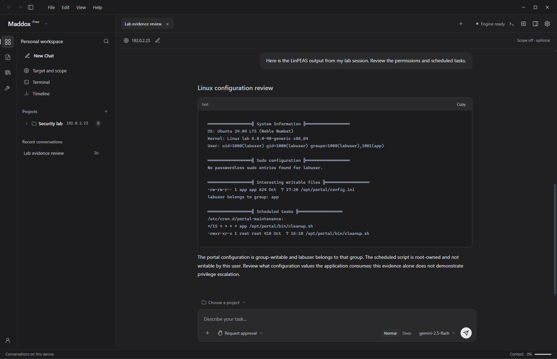
Task: Open the recent Lab evidence review conversation
Action: point(61,153)
